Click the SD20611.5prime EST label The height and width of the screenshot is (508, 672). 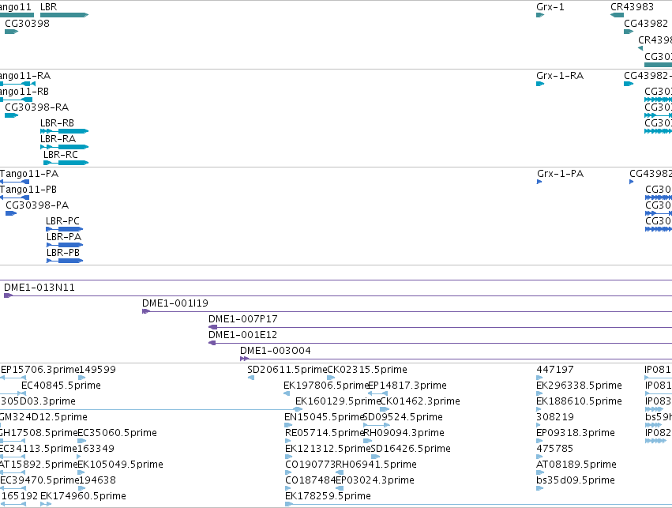287,370
